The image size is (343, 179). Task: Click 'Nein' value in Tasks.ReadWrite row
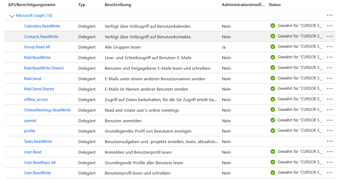tap(226, 142)
